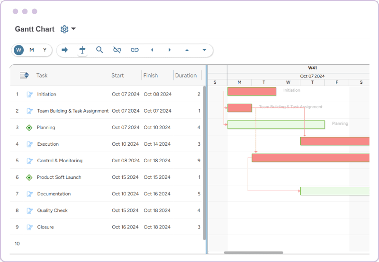Click the collapse rows icon in table header
Viewport: 379px width, 262px height.
pyautogui.click(x=24, y=75)
